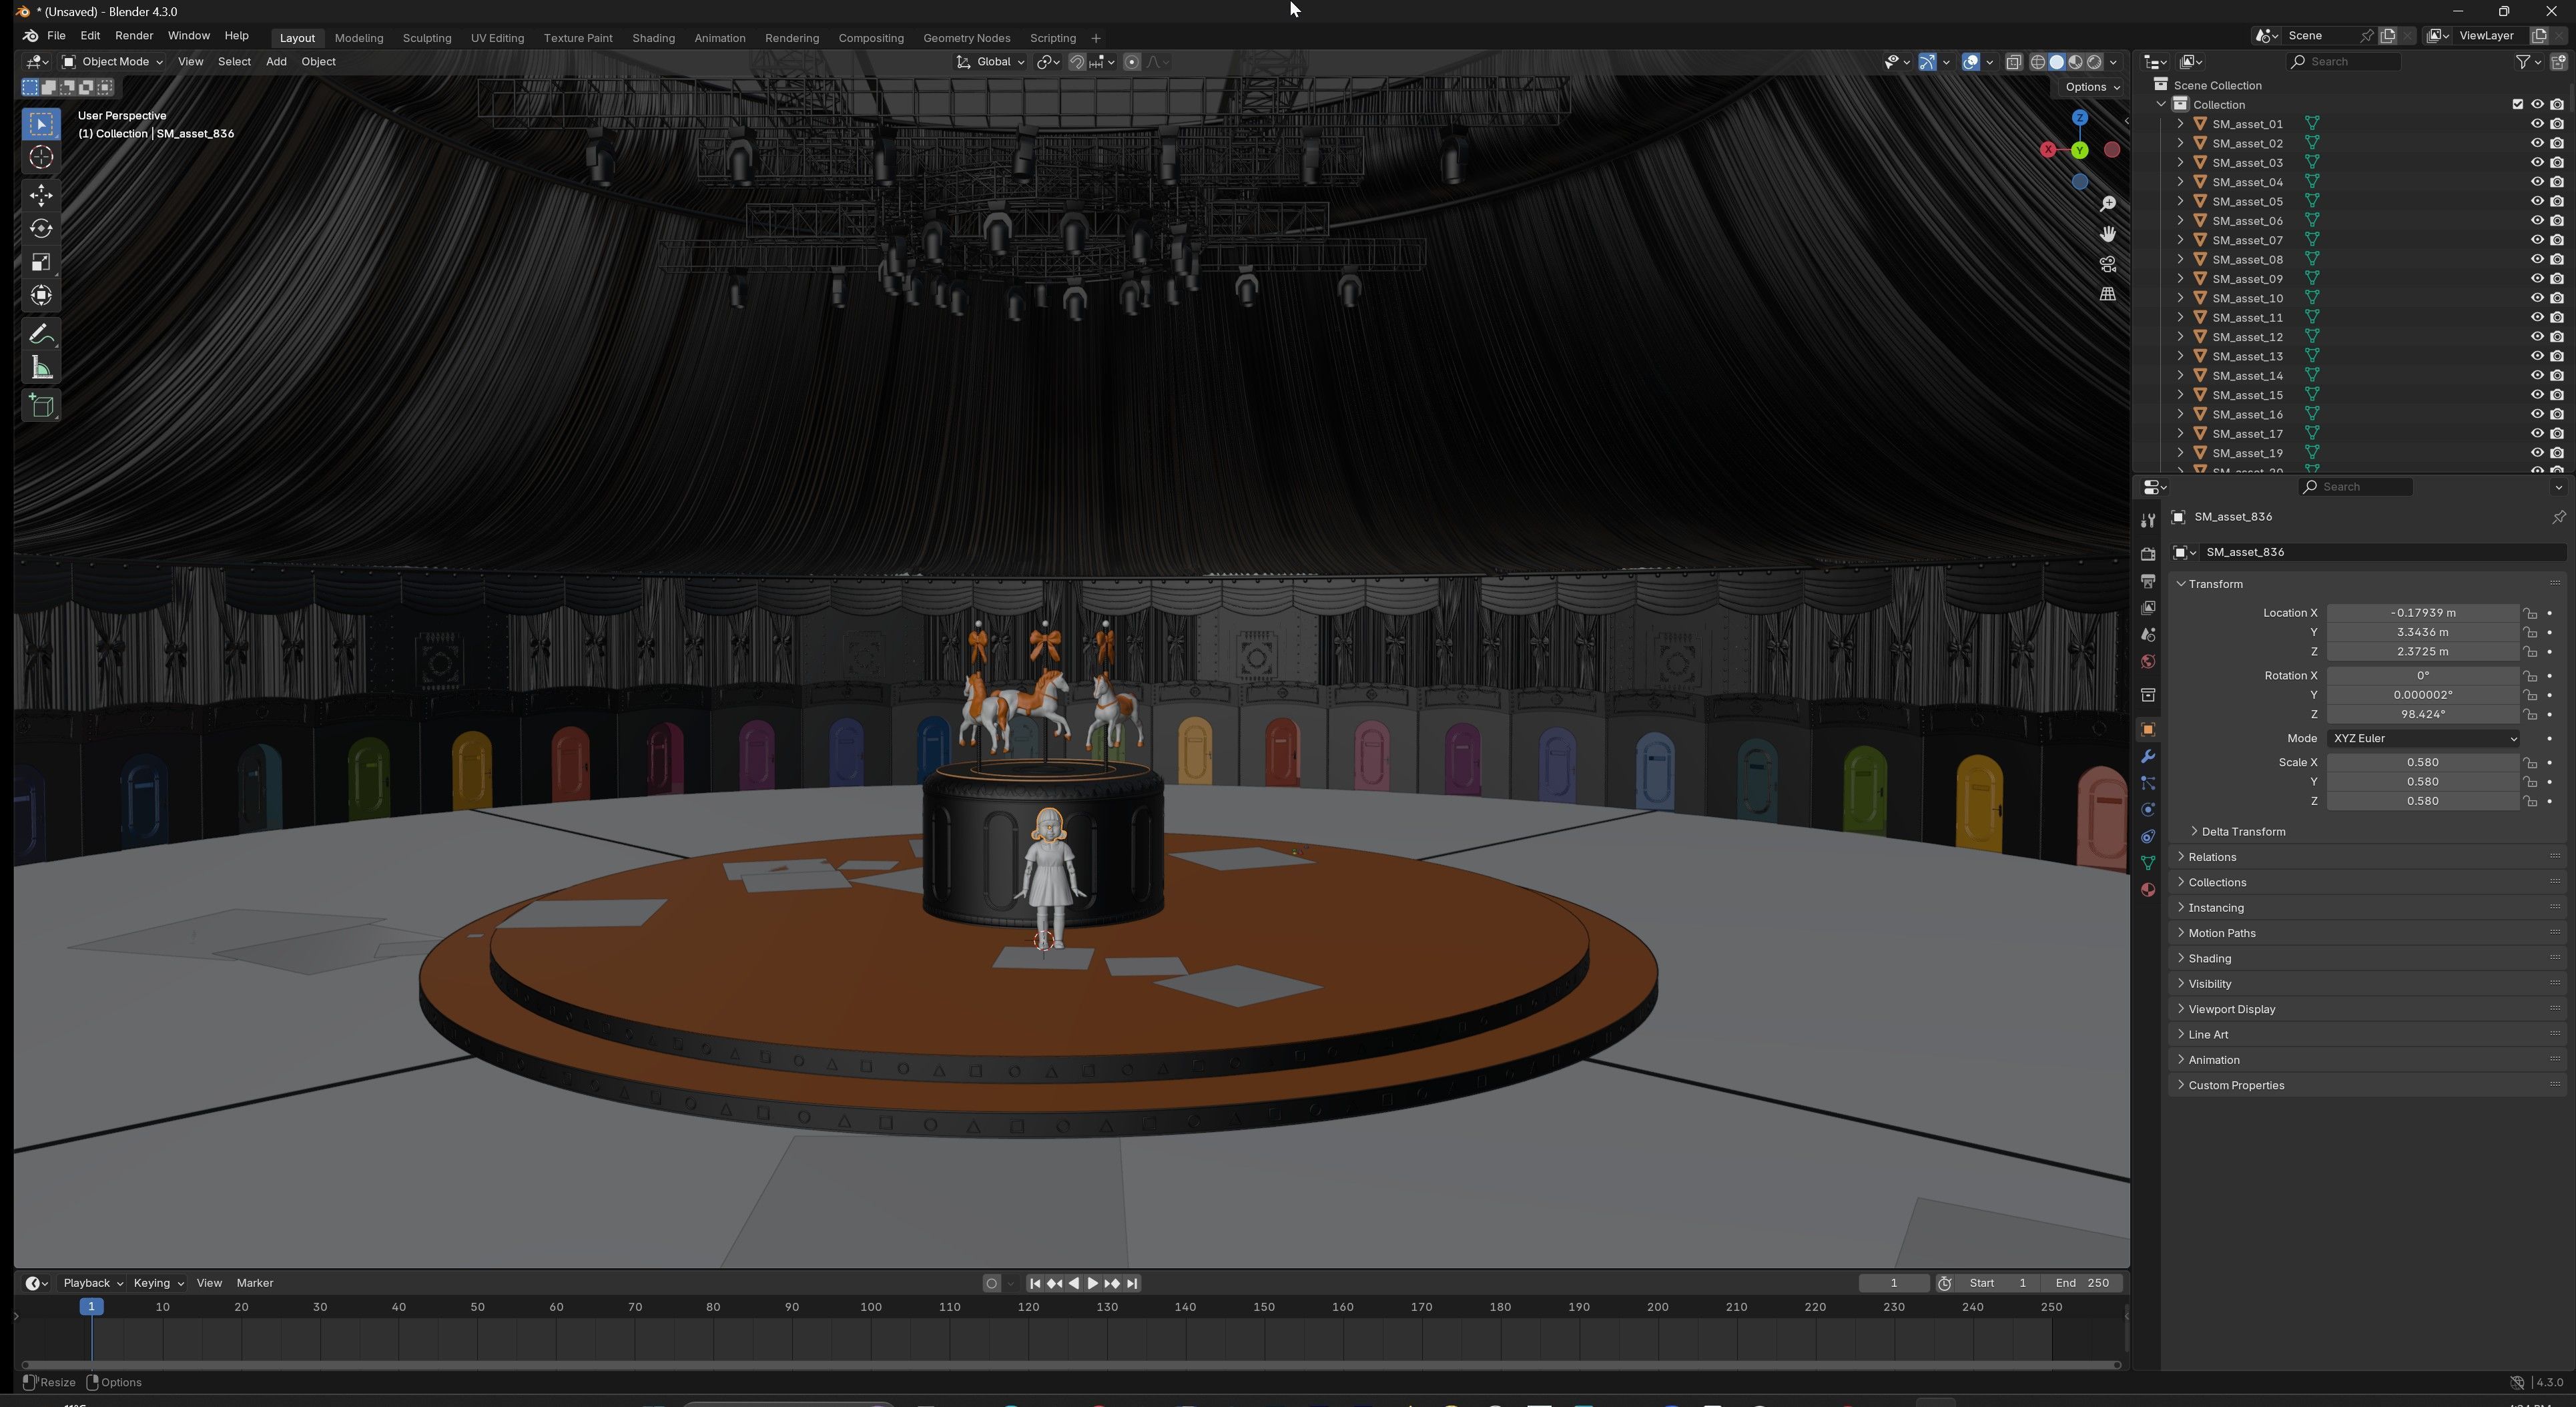Open the Render menu
2576x1407 pixels.
pyautogui.click(x=134, y=36)
